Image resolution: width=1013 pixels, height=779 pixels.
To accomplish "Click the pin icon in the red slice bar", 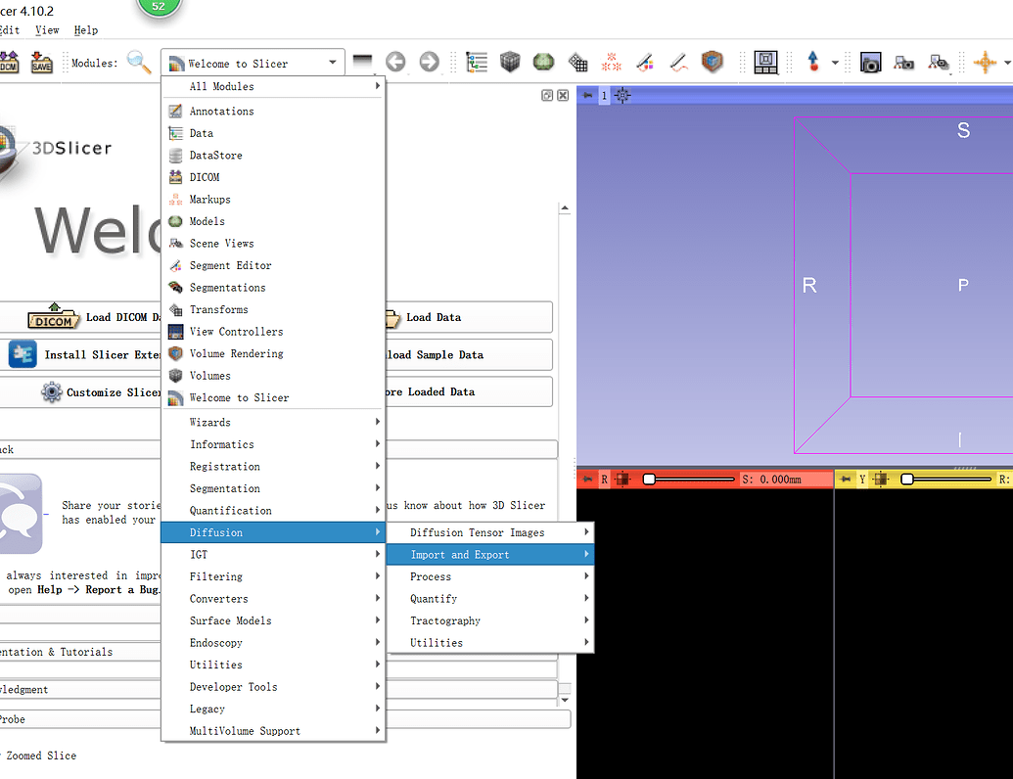I will click(x=587, y=480).
